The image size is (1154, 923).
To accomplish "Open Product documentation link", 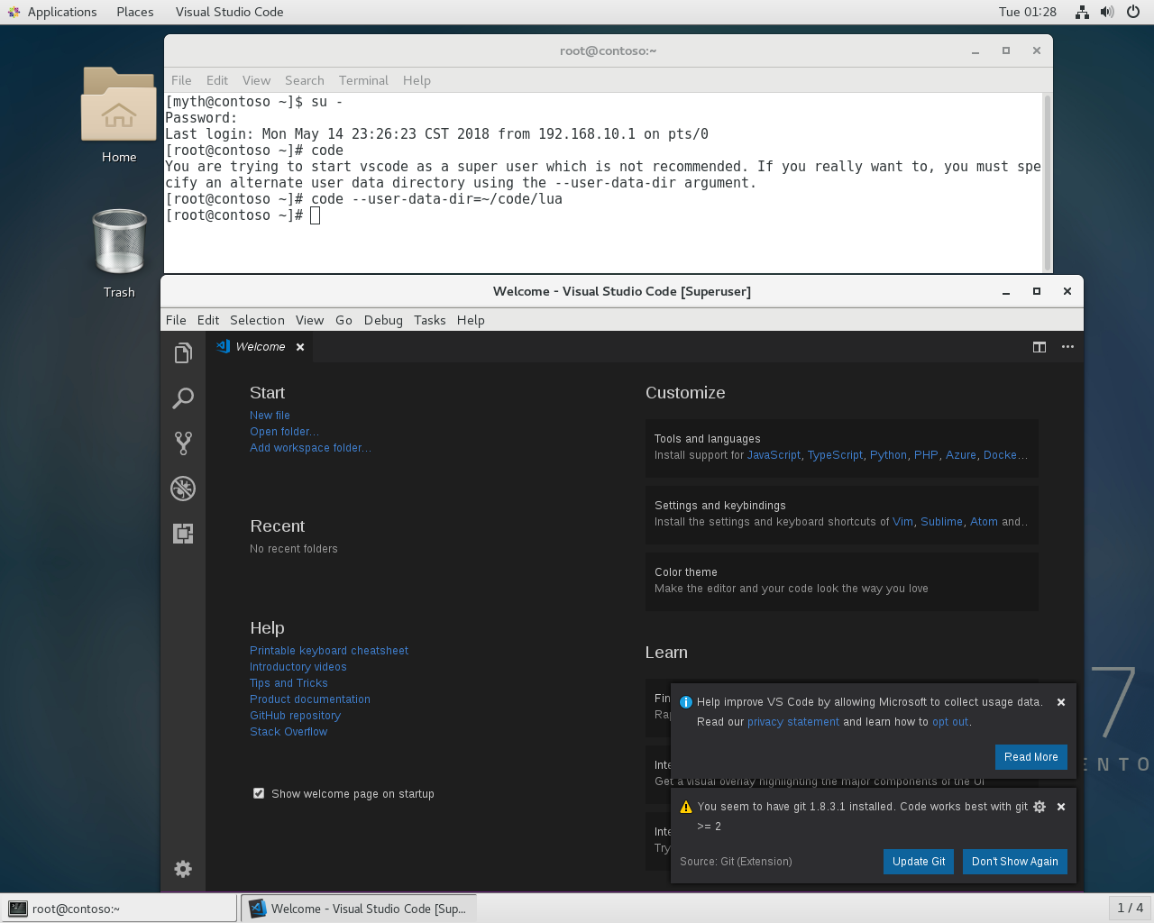I will tap(310, 699).
